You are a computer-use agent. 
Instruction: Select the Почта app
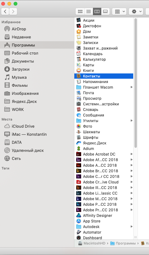pos(104,93)
